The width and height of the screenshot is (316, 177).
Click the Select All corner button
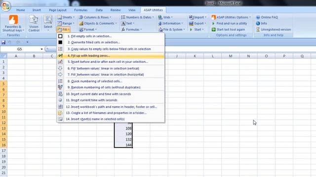(3, 56)
